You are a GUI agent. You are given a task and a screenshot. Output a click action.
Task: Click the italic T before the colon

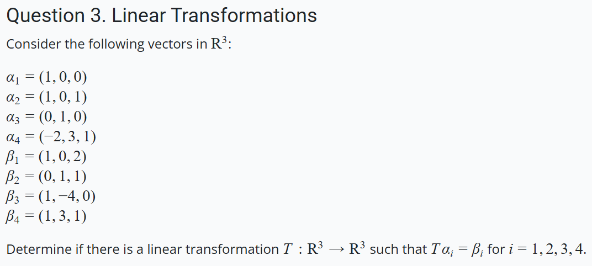[x=288, y=249]
